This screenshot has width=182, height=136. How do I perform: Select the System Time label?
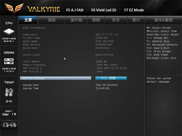coord(31,88)
